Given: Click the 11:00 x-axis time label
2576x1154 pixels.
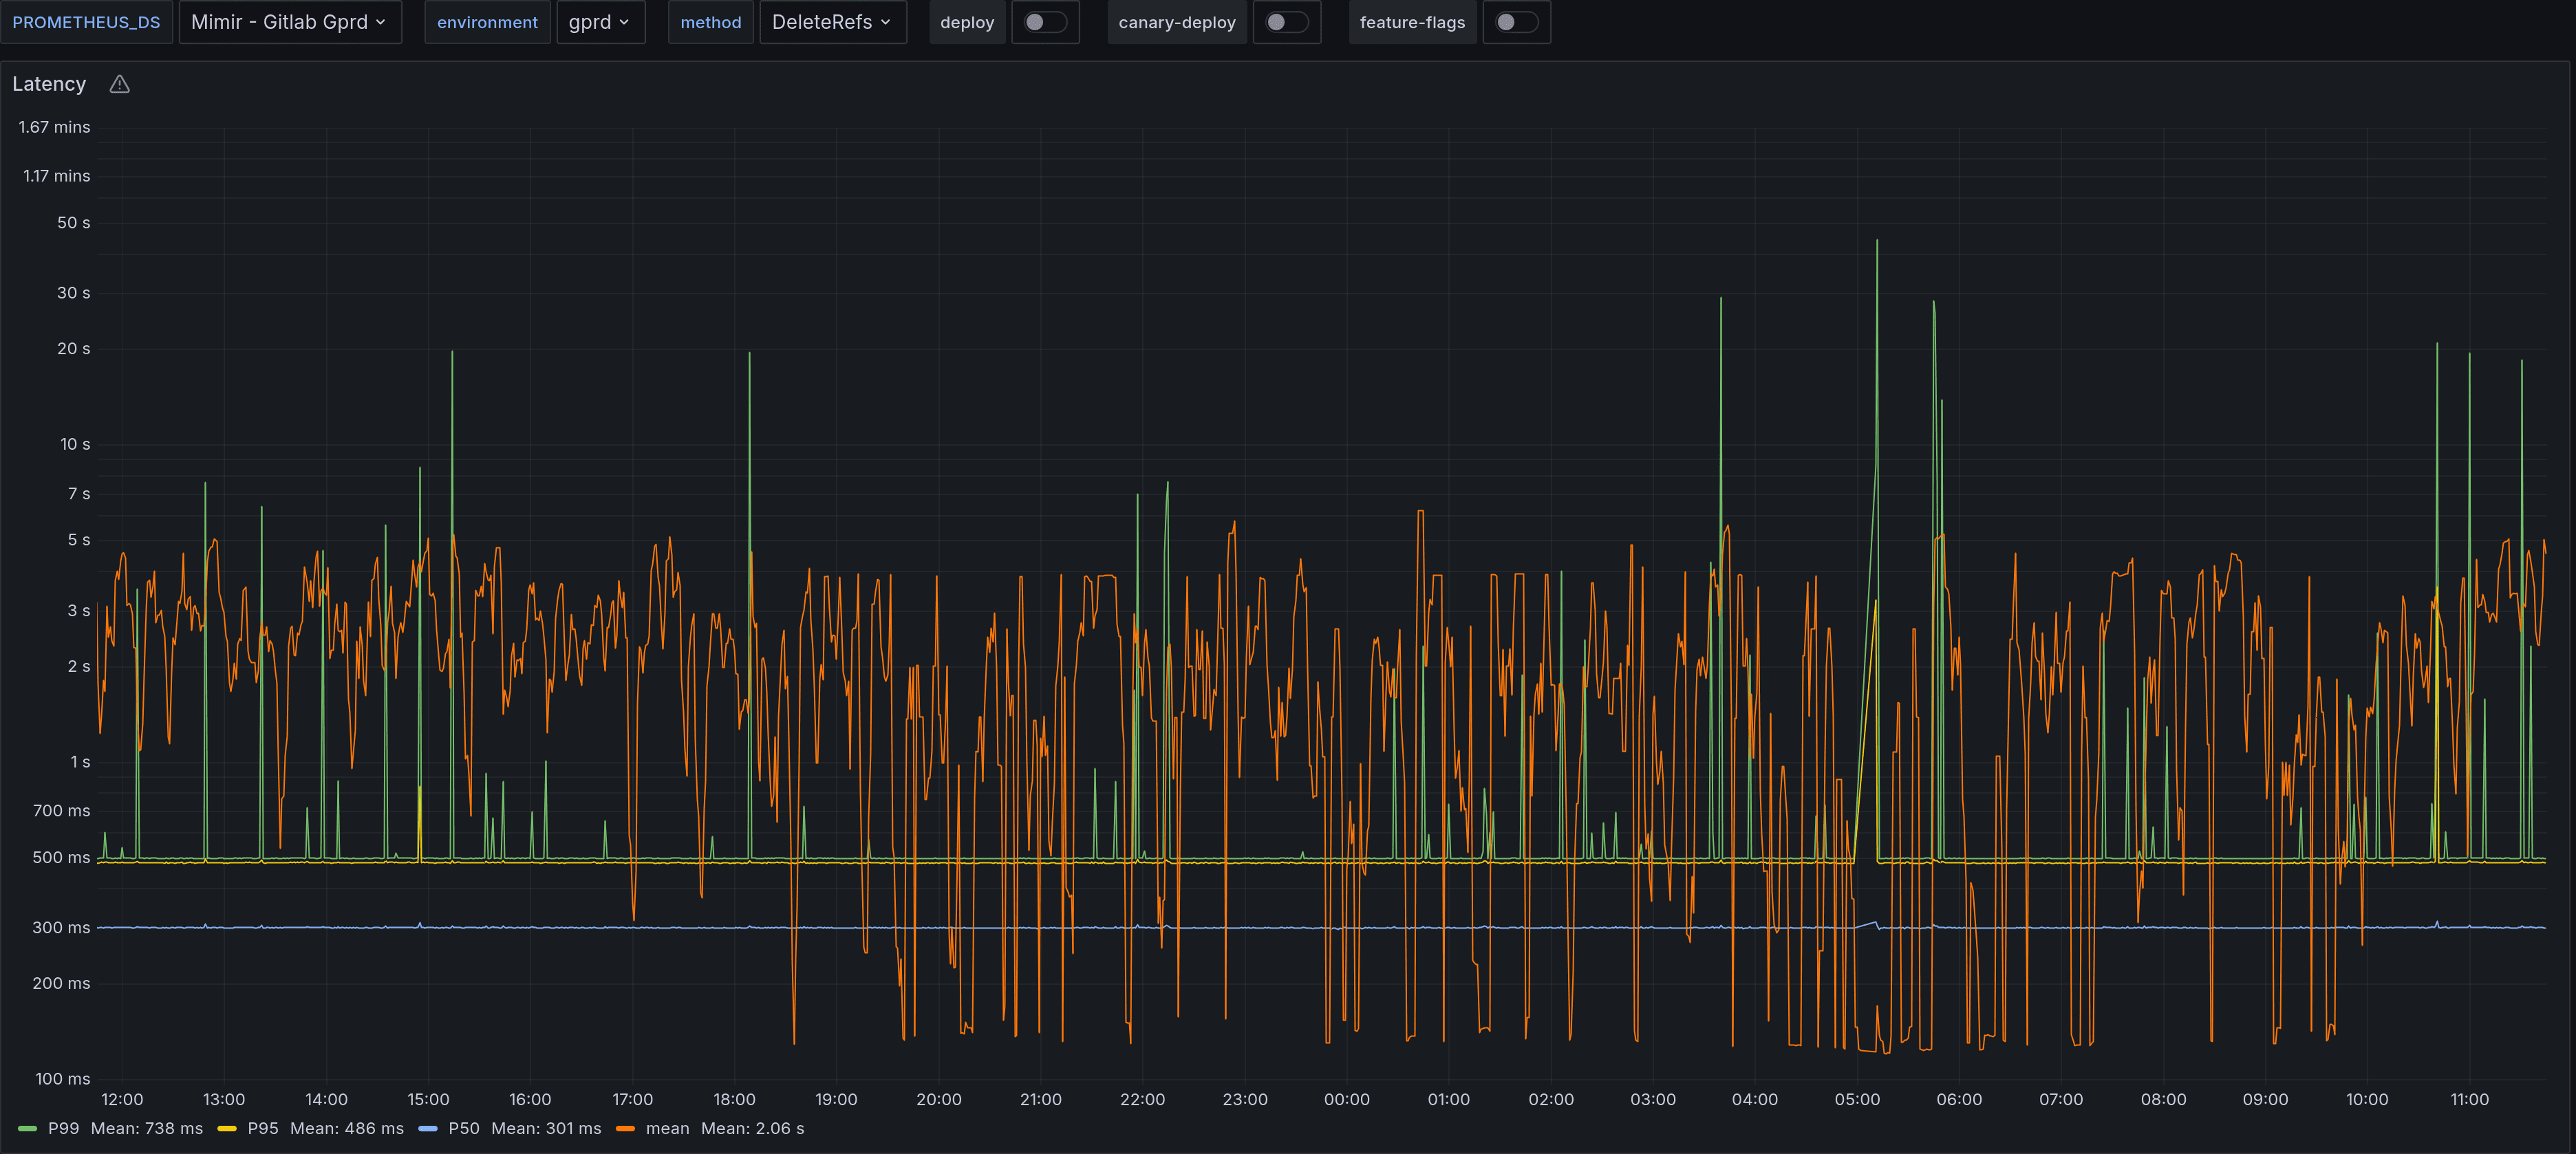Looking at the screenshot, I should (x=2469, y=1099).
